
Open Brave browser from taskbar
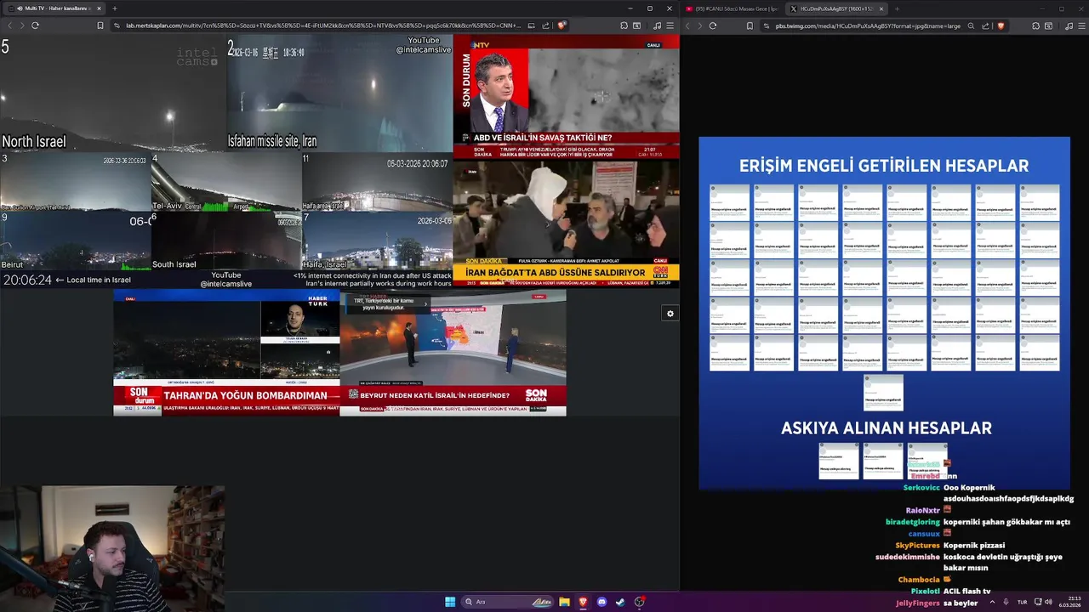coord(583,602)
